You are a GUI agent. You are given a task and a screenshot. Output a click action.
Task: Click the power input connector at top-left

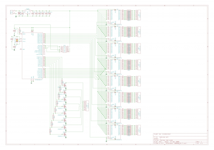(11, 12)
